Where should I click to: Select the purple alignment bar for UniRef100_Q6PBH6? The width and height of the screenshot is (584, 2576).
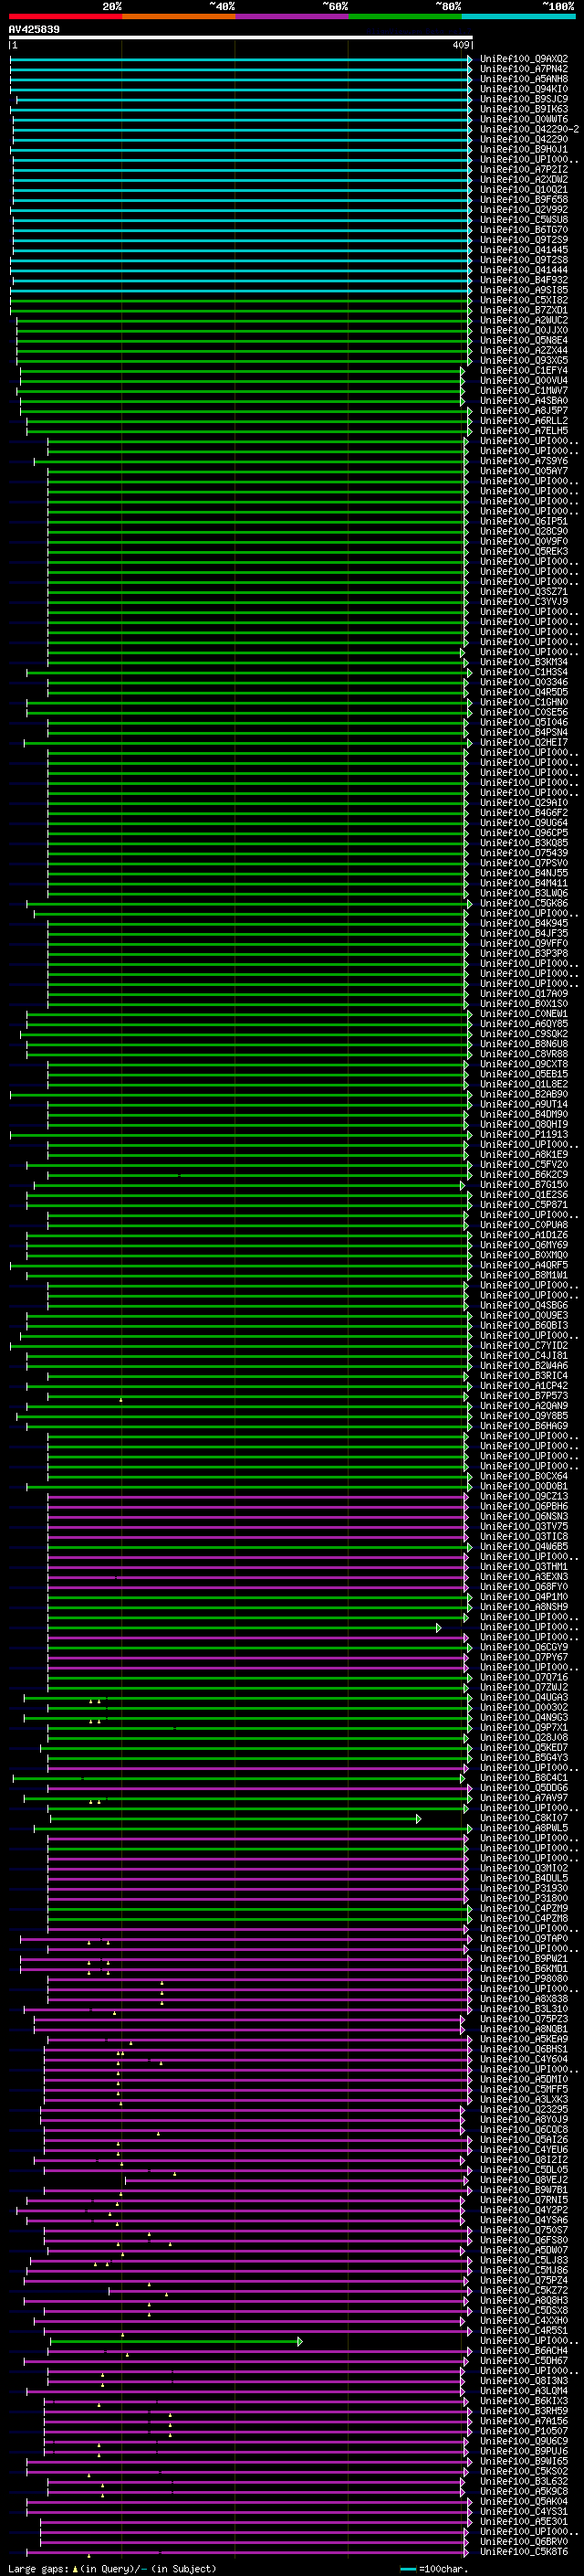point(257,1507)
